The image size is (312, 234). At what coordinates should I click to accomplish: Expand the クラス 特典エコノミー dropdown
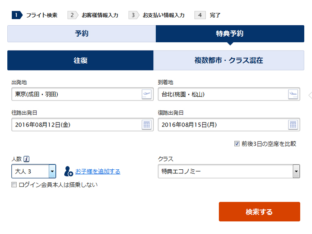(x=296, y=171)
